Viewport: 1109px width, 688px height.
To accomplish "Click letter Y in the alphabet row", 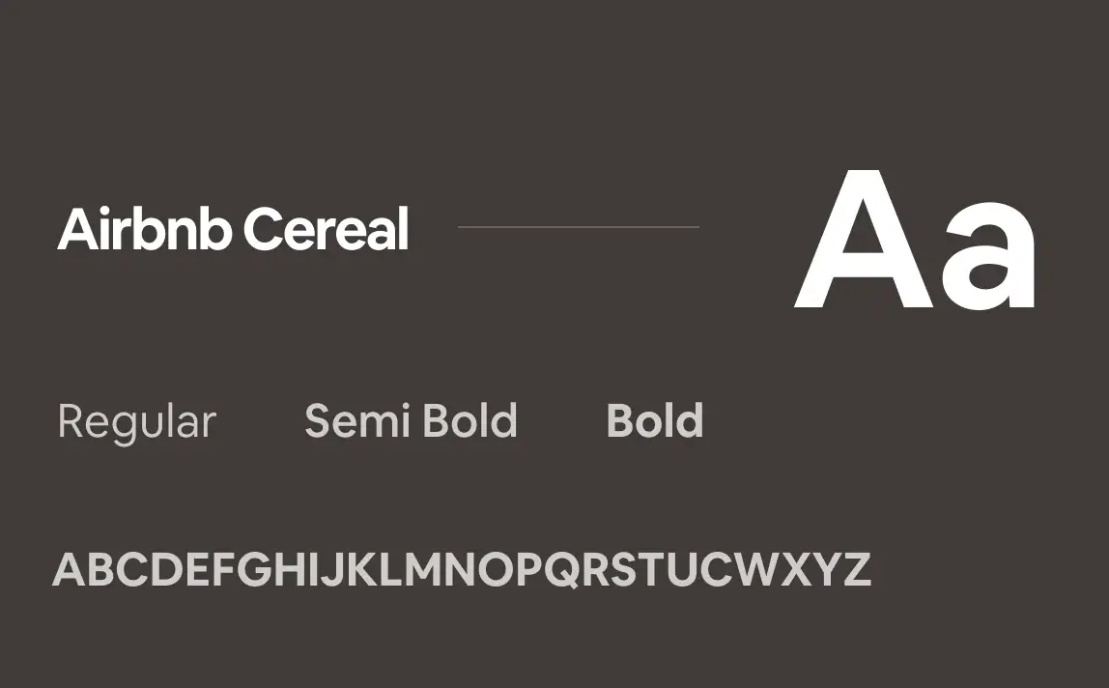I will (826, 569).
